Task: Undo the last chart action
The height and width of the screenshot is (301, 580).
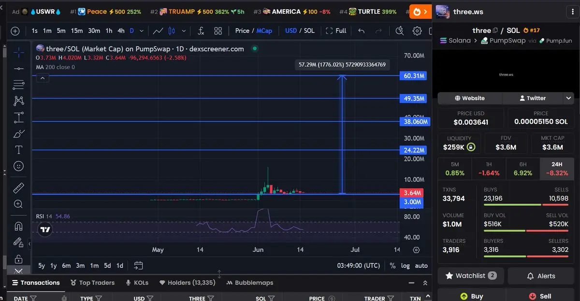Action: 362,31
